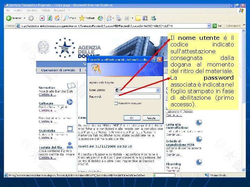Click the Research books toolbar icon
Image resolution: width=250 pixels, height=187 pixels.
coord(145,18)
